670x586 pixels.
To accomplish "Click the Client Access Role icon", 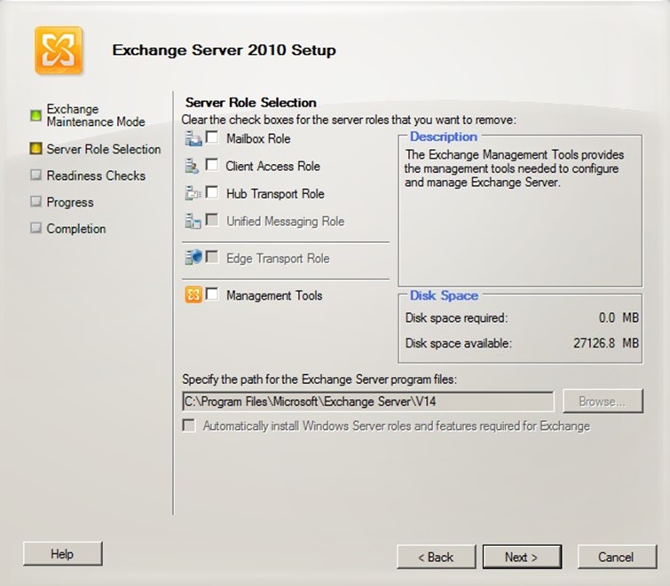I will [192, 166].
